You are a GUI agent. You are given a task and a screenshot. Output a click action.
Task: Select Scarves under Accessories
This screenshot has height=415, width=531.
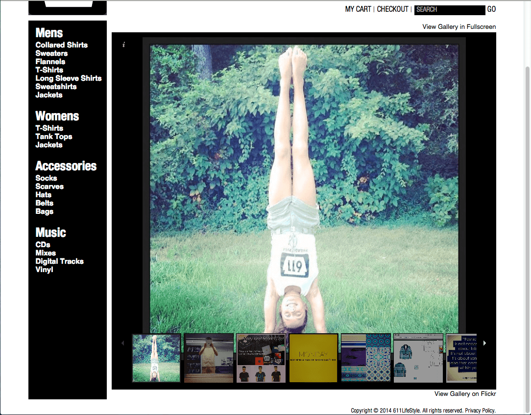(49, 186)
